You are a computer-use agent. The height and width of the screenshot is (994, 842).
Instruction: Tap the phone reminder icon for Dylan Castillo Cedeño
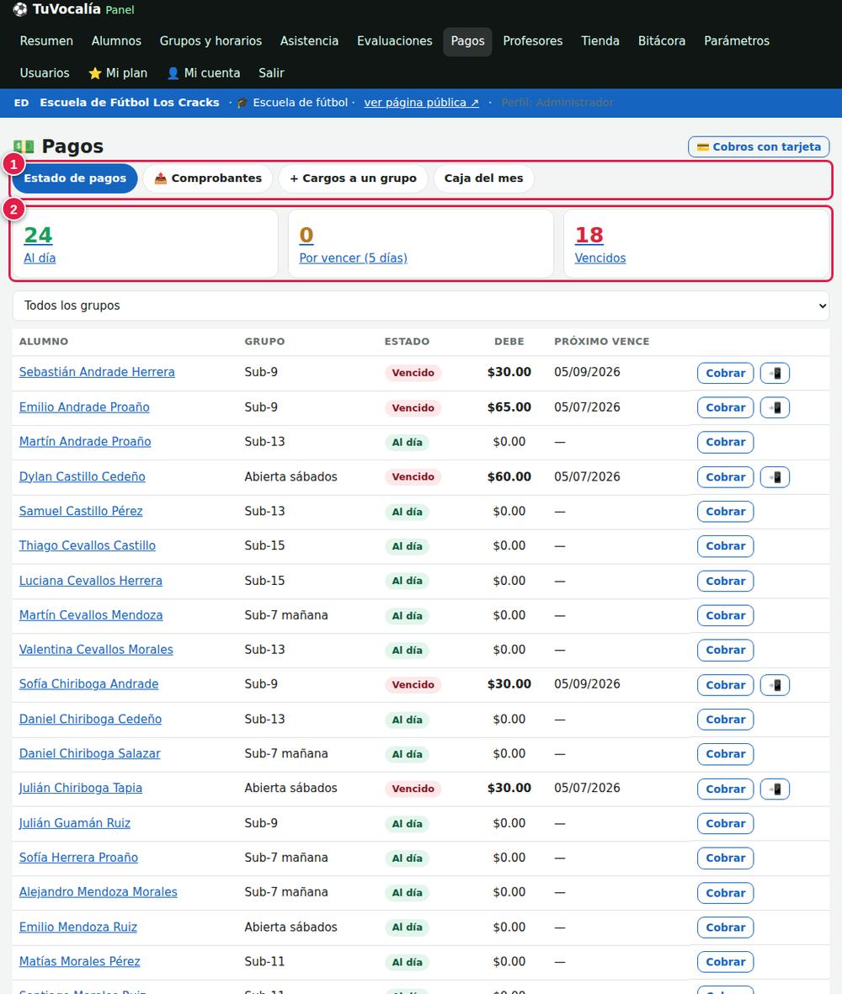(x=775, y=476)
